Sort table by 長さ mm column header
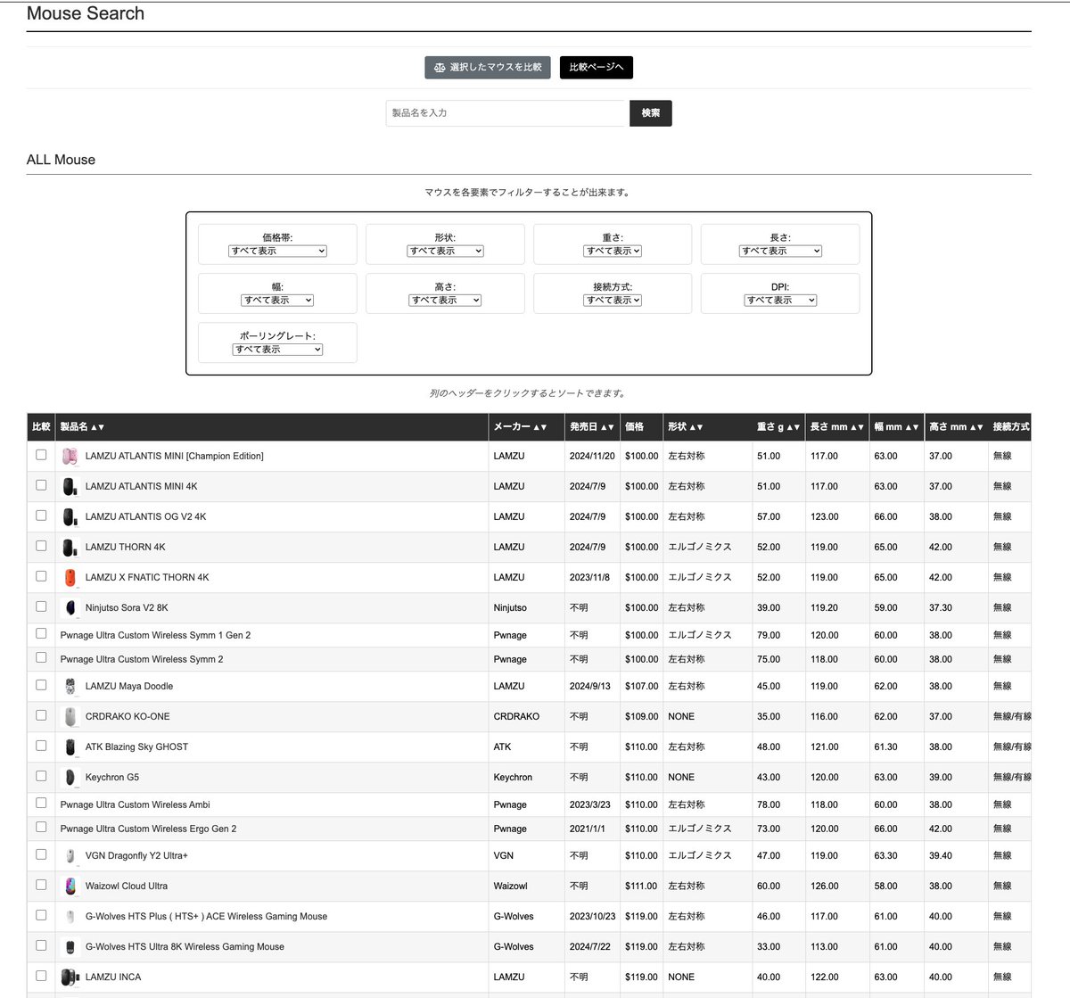 point(836,427)
